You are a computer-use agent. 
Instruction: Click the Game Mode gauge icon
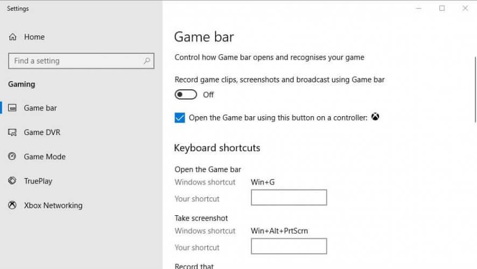(12, 157)
